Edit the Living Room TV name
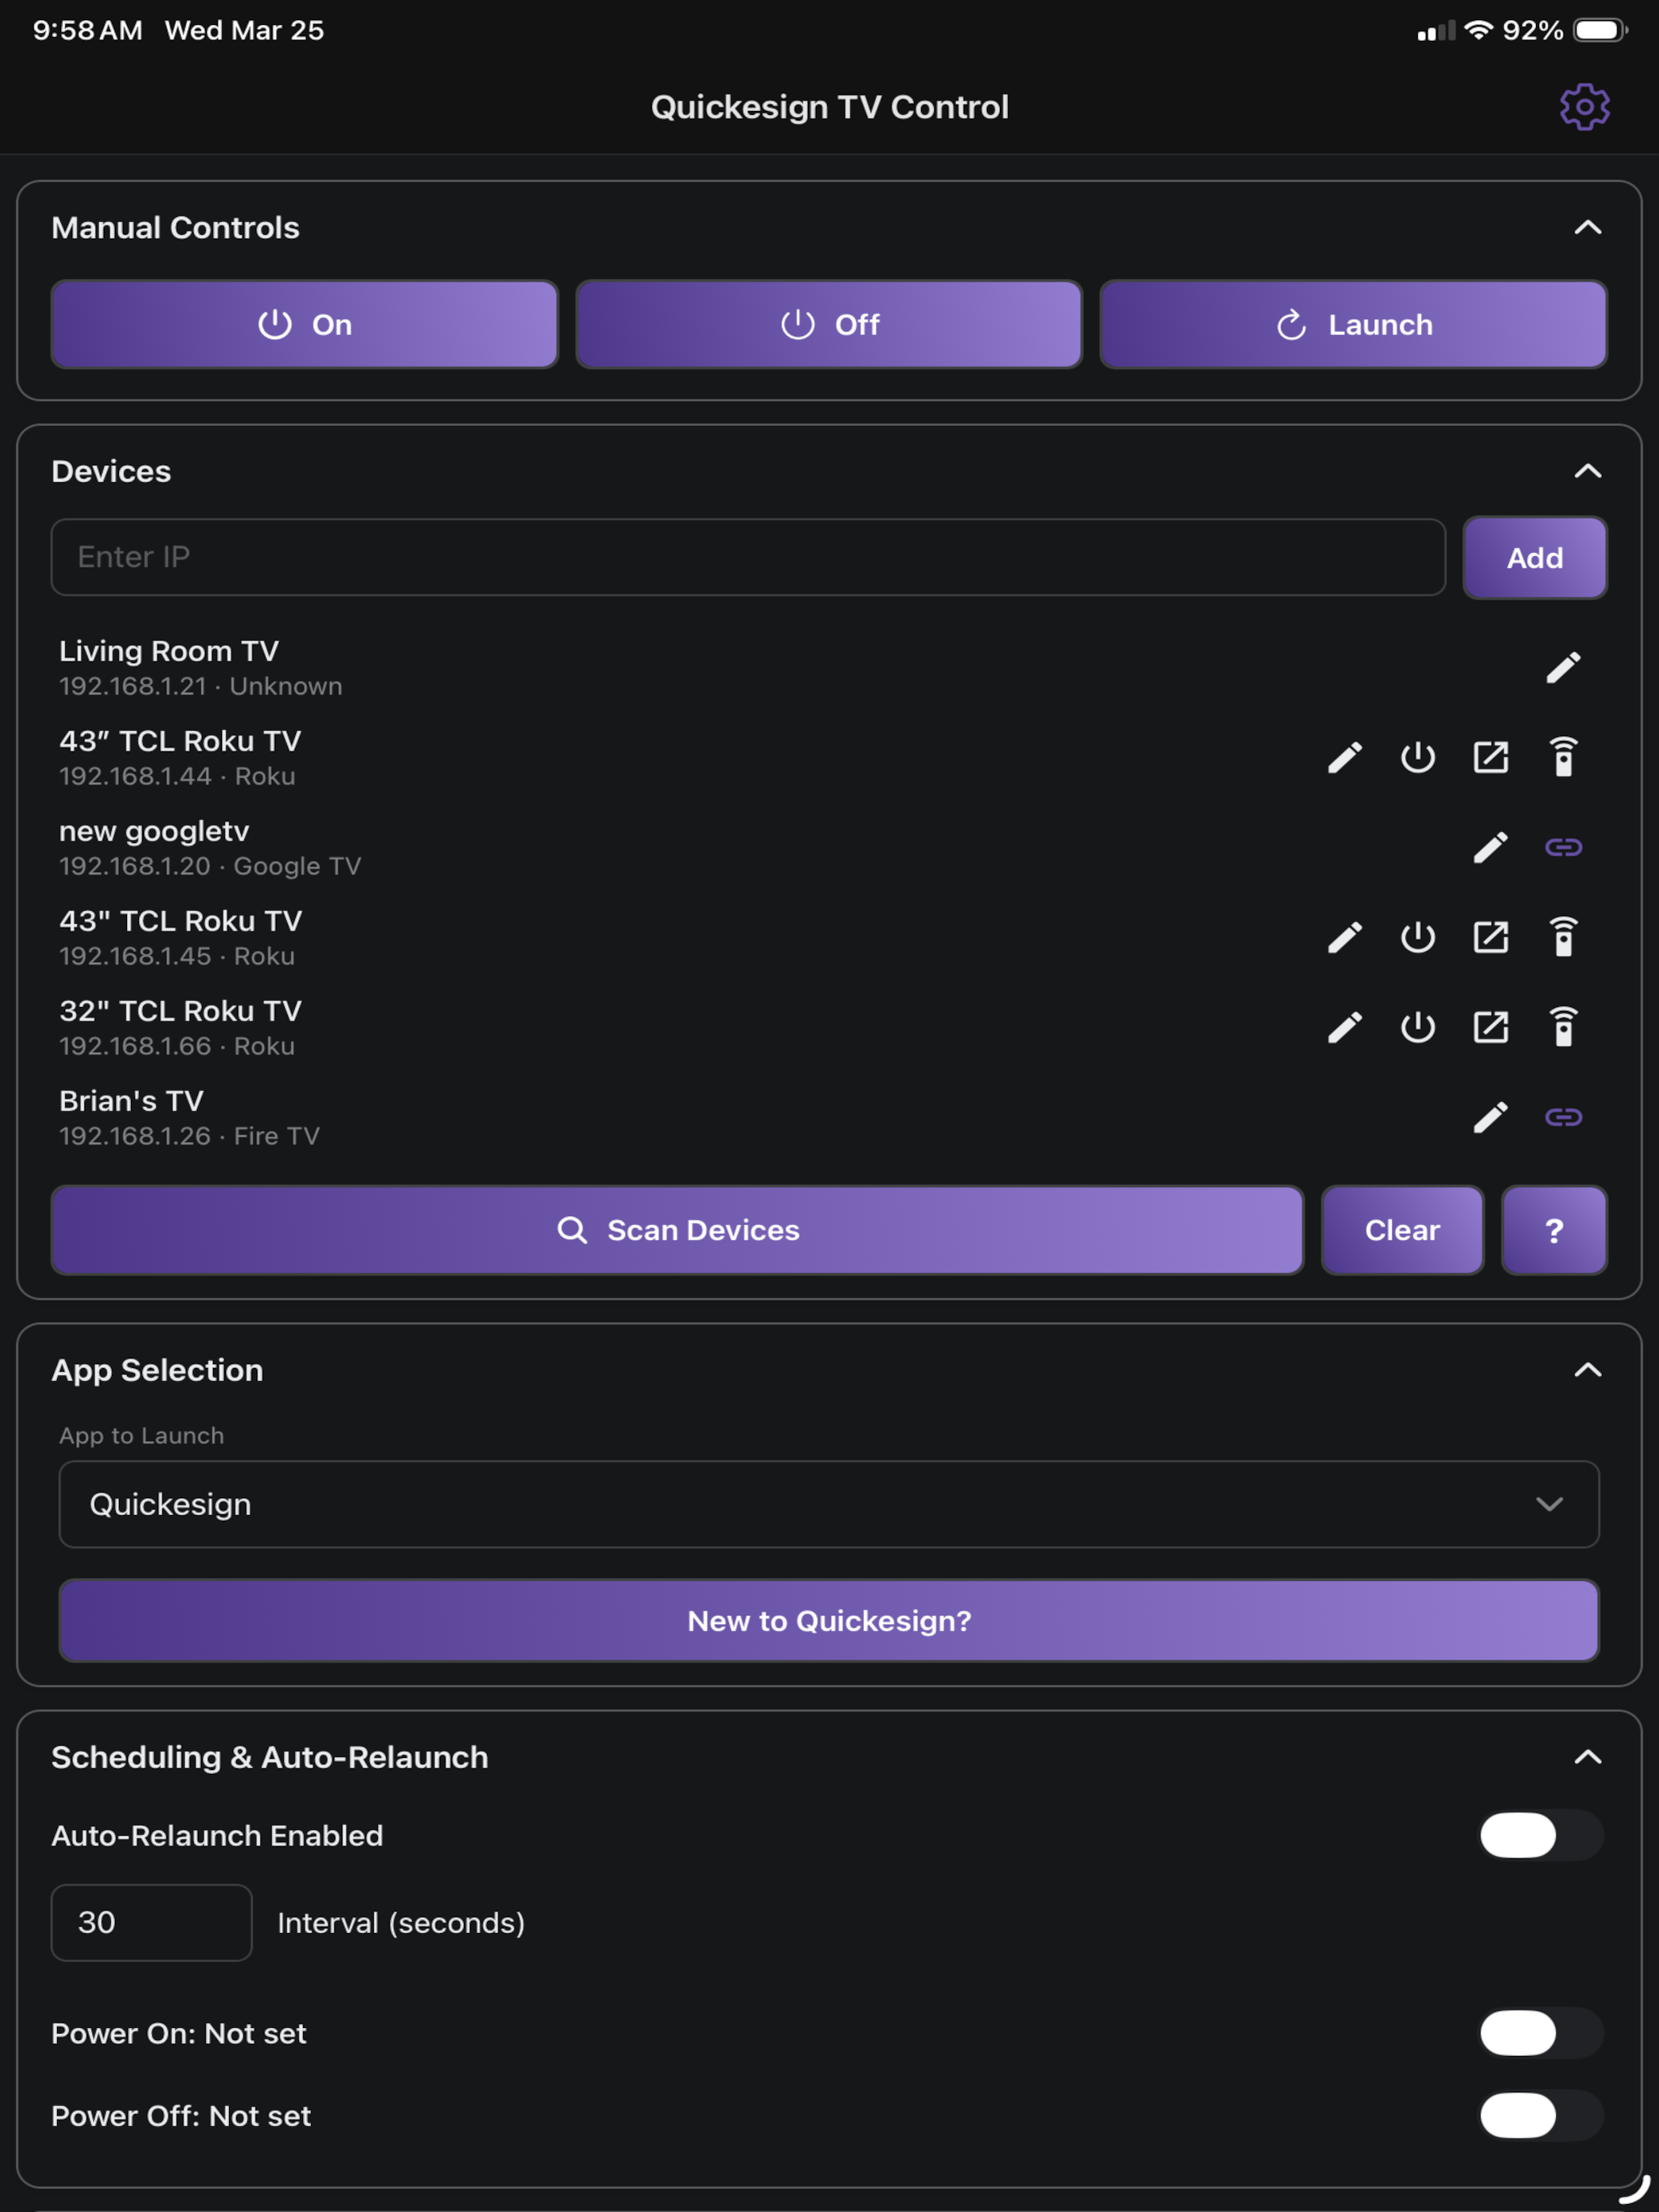 pos(1563,668)
